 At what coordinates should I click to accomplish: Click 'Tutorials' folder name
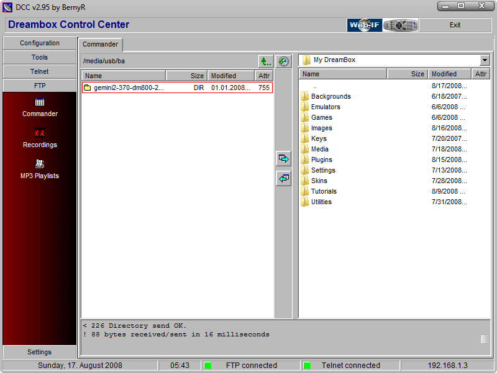click(x=324, y=191)
